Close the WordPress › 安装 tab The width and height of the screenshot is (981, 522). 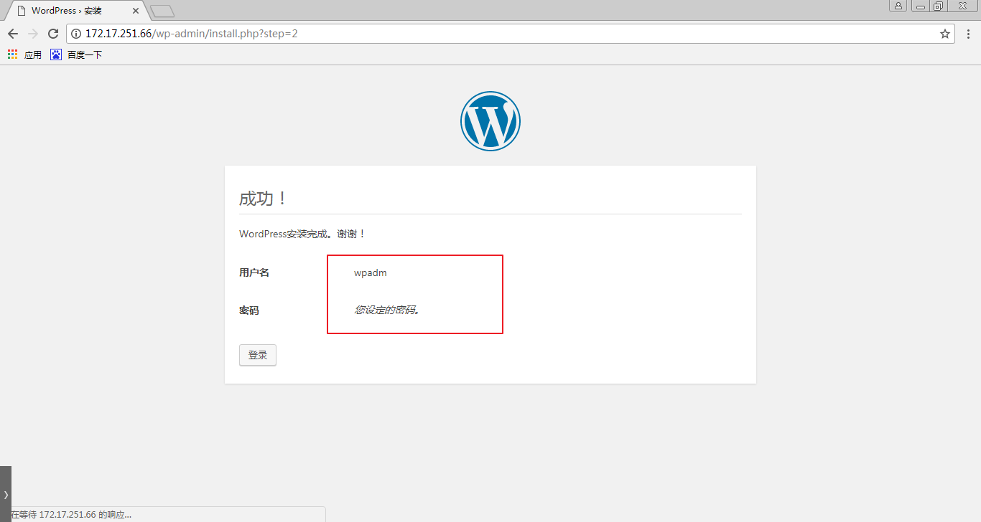coord(136,11)
